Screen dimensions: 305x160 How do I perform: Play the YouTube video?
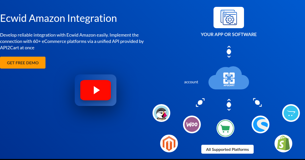pyautogui.click(x=96, y=90)
